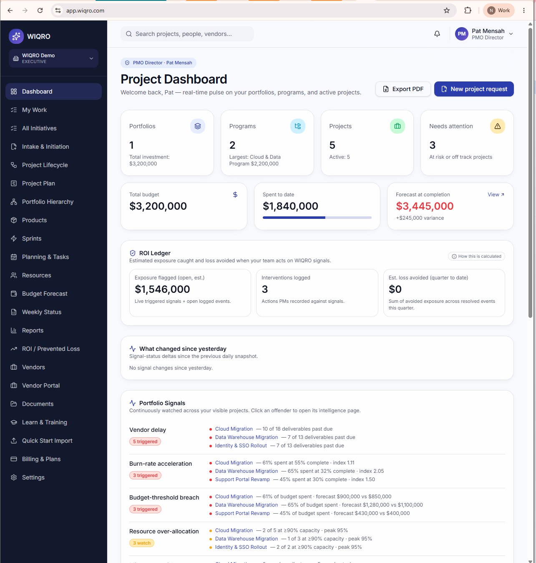This screenshot has height=563, width=536.
Task: Click the page vertical scrollbar
Action: click(x=530, y=173)
